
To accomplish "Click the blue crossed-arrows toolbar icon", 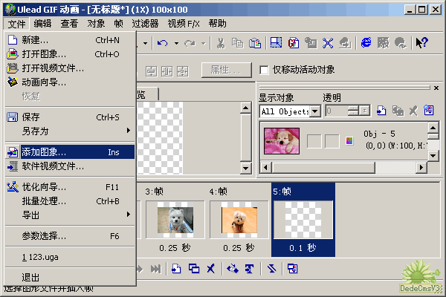I will pos(328,43).
